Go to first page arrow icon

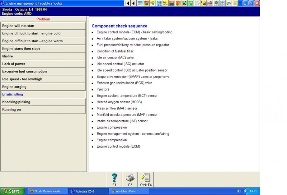pyautogui.click(x=127, y=3)
